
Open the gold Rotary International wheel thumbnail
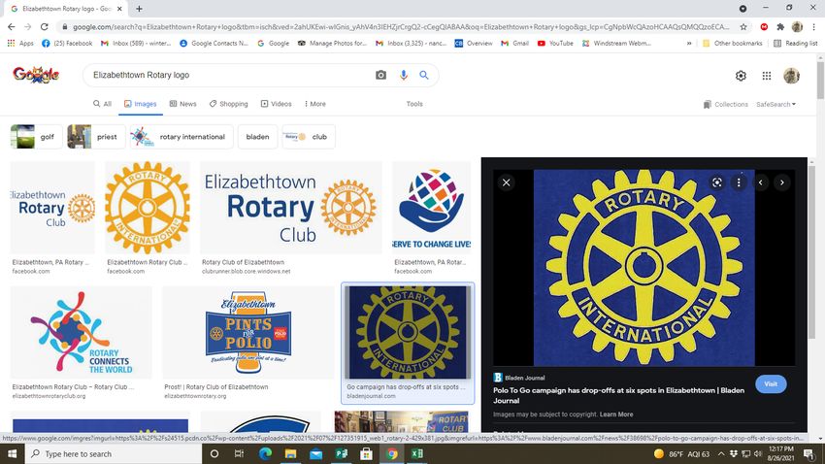(x=148, y=208)
